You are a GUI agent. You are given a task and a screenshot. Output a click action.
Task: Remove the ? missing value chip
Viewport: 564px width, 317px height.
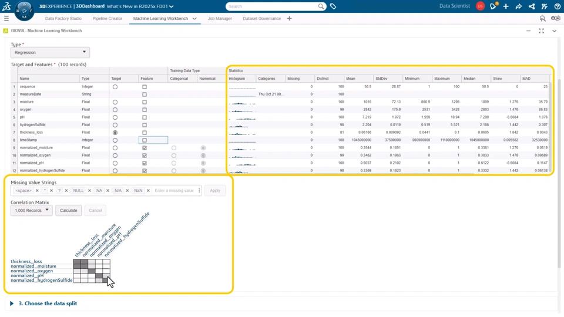[x=66, y=190]
